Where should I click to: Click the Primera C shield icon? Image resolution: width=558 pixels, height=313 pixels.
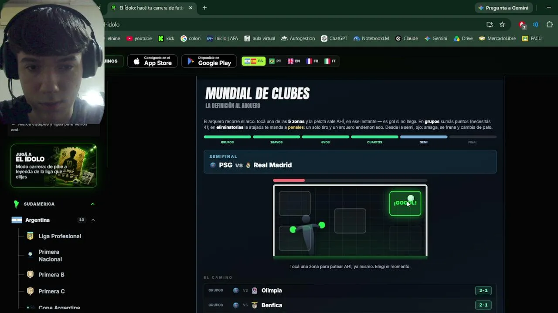(30, 291)
